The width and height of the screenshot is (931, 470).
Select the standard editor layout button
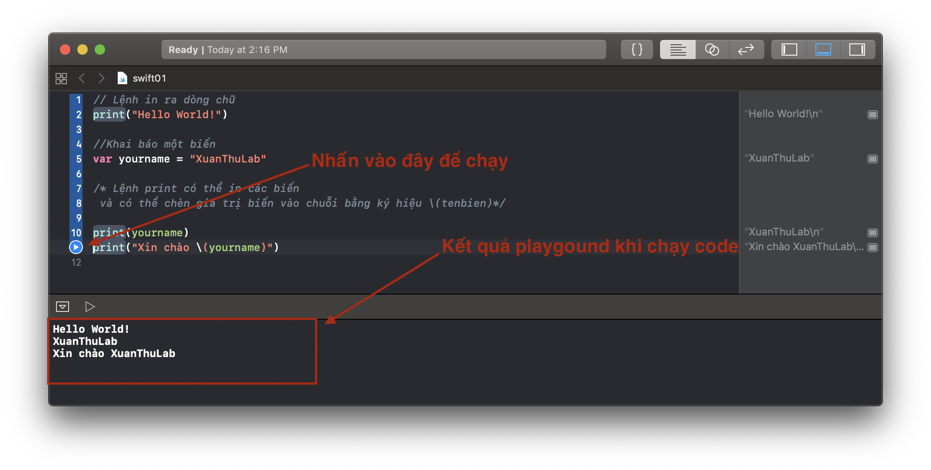677,50
